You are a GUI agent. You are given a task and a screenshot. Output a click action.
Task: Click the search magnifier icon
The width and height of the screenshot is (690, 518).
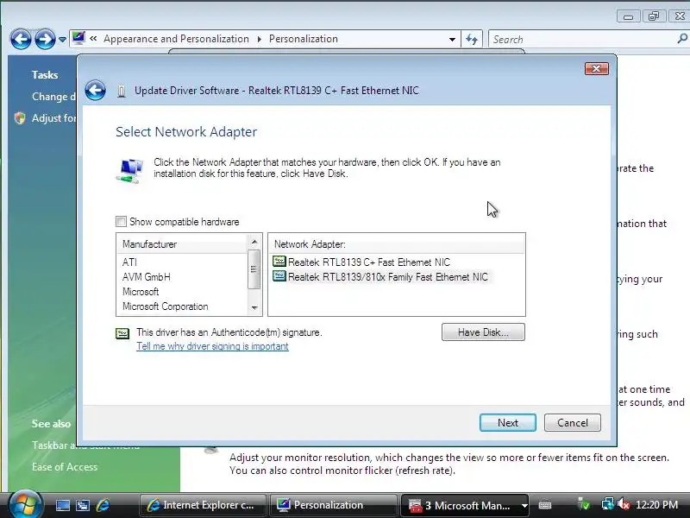(682, 39)
